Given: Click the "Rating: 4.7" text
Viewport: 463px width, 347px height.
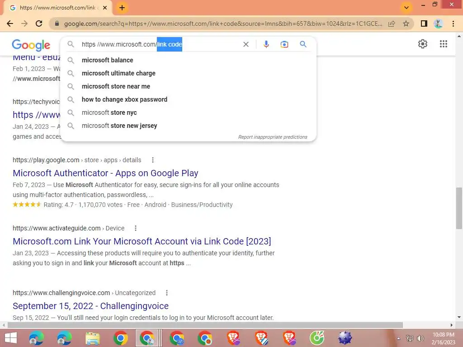Looking at the screenshot, I should coord(58,205).
